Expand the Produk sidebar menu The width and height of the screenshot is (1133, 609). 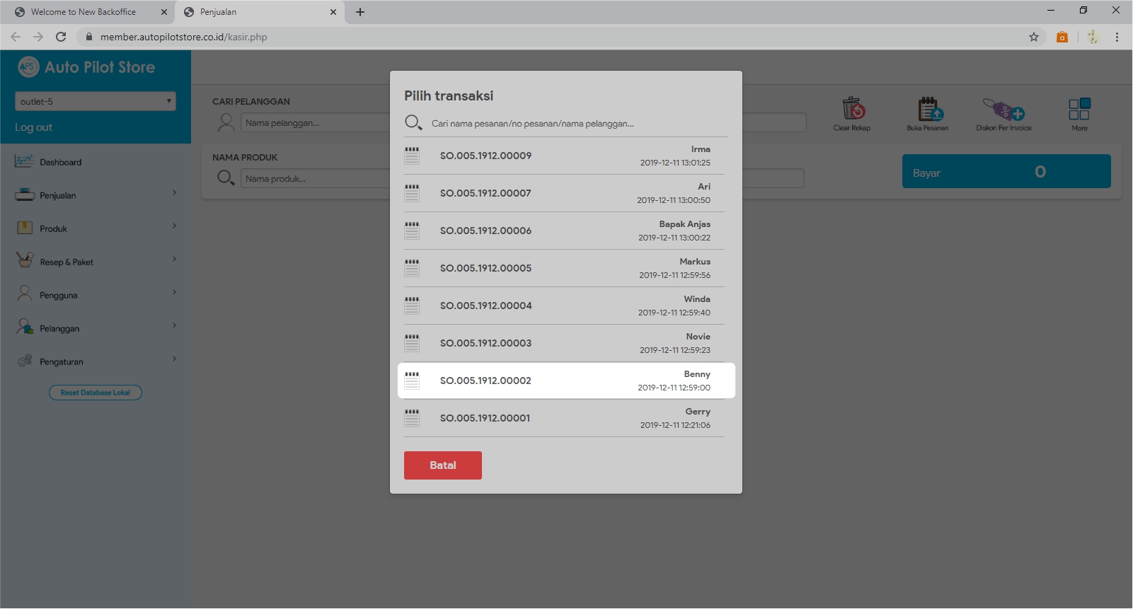(x=96, y=228)
